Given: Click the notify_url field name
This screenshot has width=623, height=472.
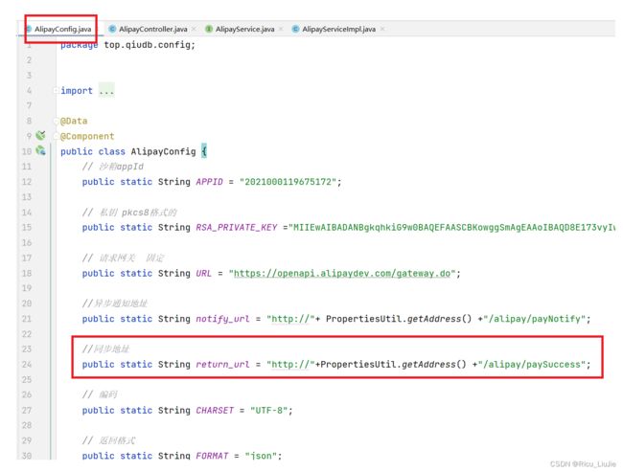Looking at the screenshot, I should 223,319.
